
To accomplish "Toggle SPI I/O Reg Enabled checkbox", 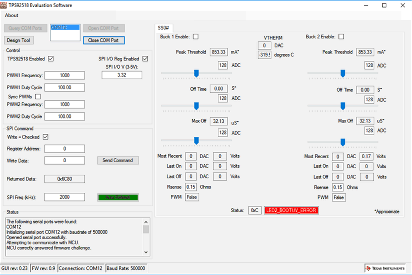I will click(145, 59).
